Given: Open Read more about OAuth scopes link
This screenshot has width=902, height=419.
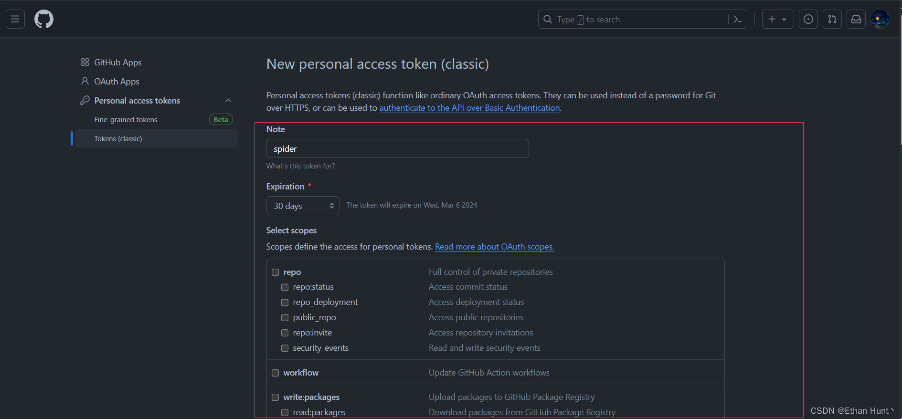Looking at the screenshot, I should (x=494, y=247).
